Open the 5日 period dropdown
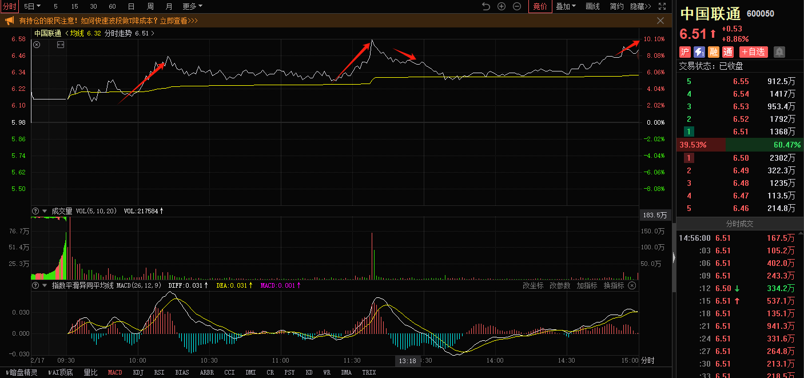Screen dimensions: 804x378 (x=33, y=6)
